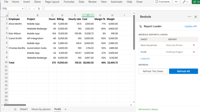The image size is (200, 112).
Task: Click the green Share button
Action: coord(196,2)
